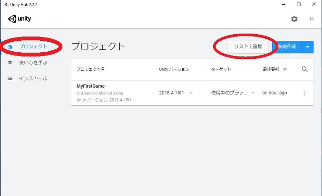Click the 使い方を学ぶ graduation cap icon
The image size is (322, 196).
pyautogui.click(x=10, y=63)
